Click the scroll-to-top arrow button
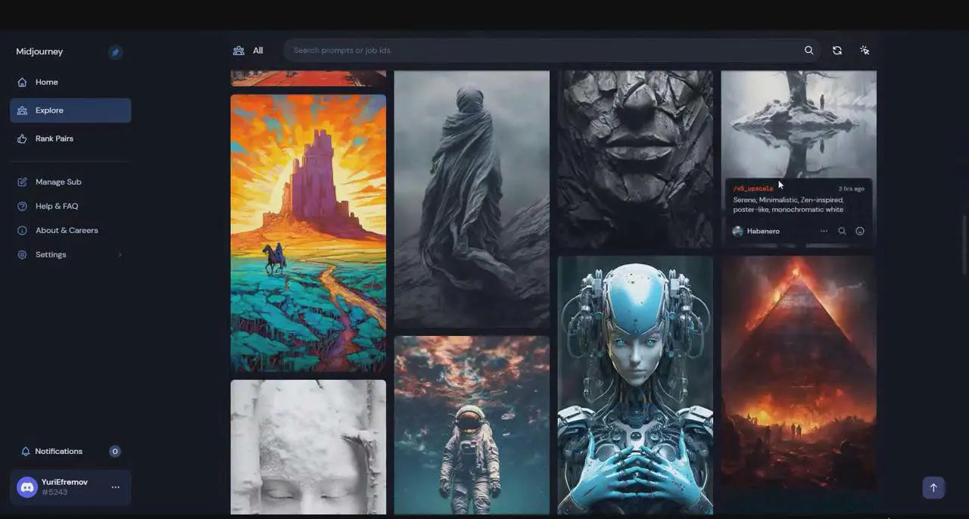Viewport: 969px width, 519px height. coord(933,487)
